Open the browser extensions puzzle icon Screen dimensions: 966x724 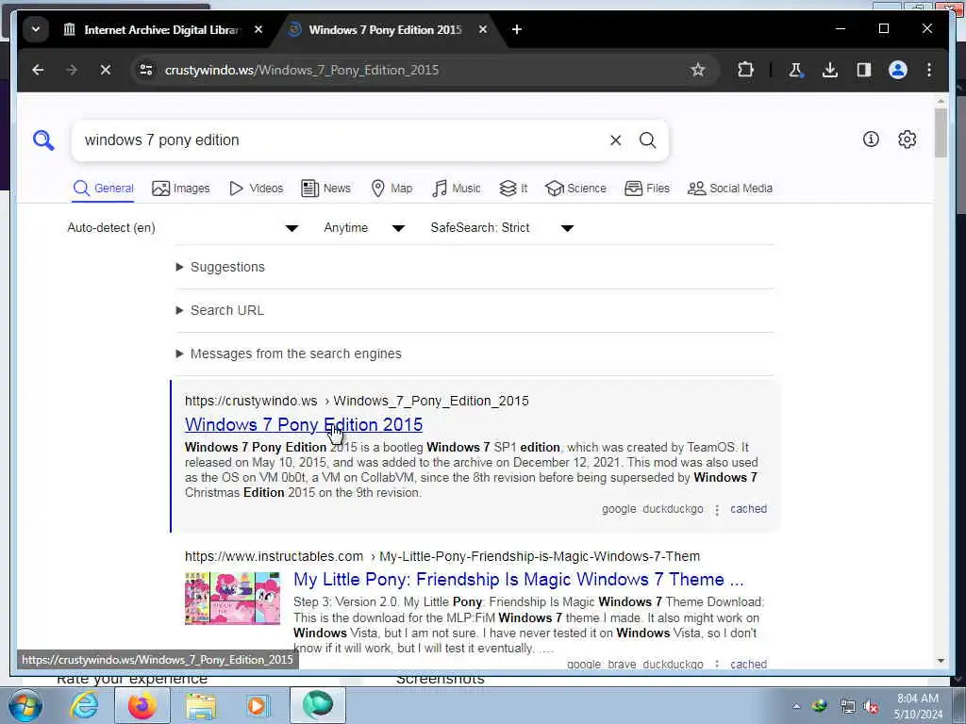click(x=745, y=70)
